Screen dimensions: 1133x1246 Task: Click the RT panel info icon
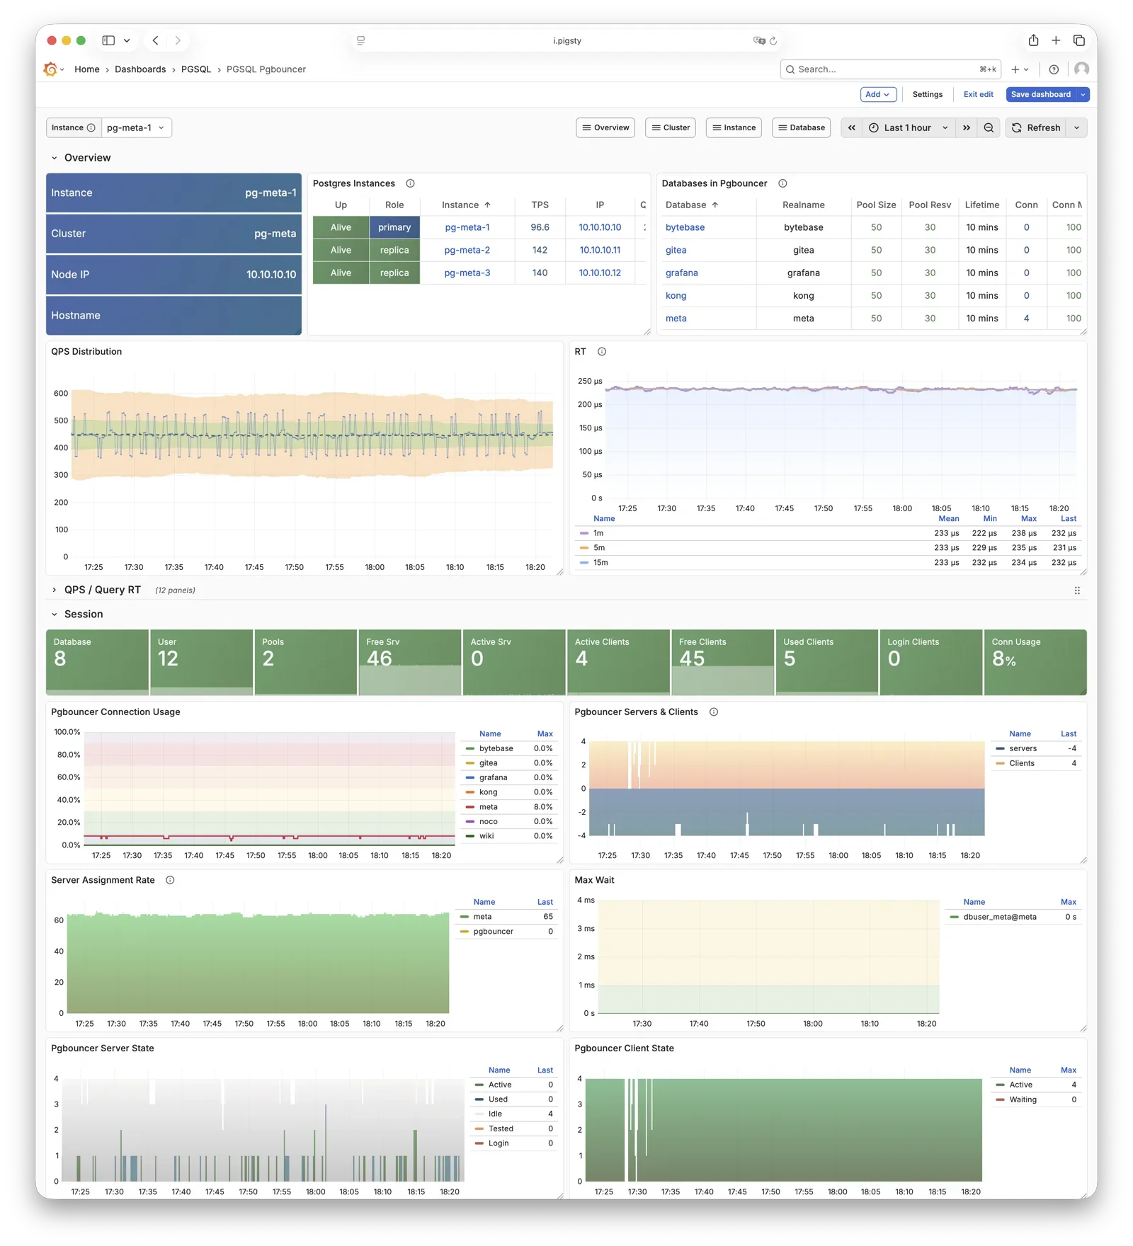(602, 352)
